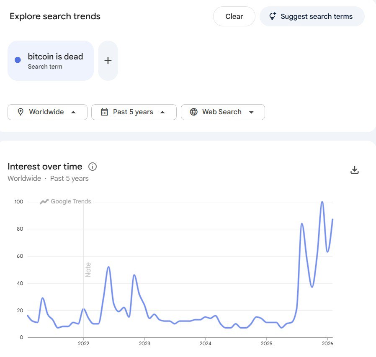Click the blue dot beside bitcoin is dead

pos(18,60)
